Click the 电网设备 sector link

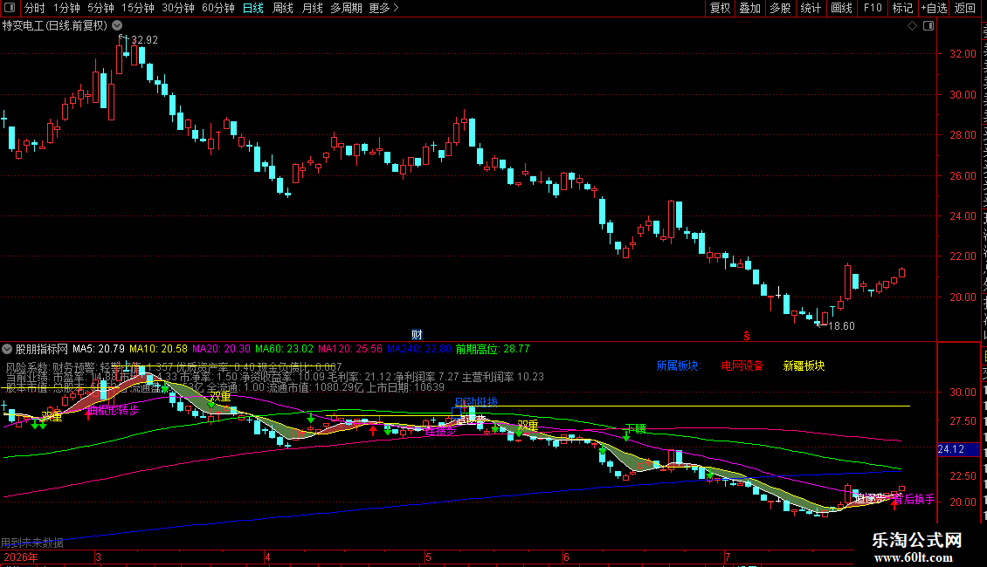(x=742, y=365)
